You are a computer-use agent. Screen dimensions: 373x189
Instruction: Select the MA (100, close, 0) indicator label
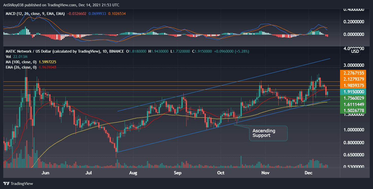(22, 62)
